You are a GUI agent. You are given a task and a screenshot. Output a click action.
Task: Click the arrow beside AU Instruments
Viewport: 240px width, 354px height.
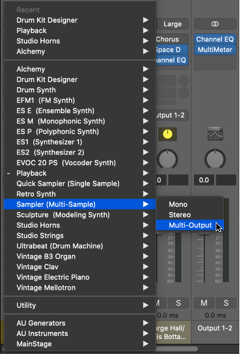[145, 333]
